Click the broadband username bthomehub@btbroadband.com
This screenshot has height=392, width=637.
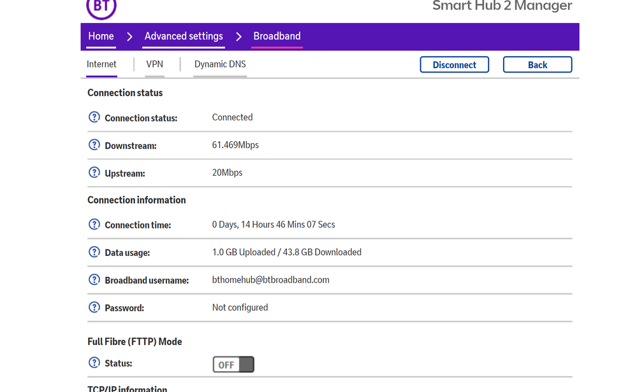coord(270,280)
